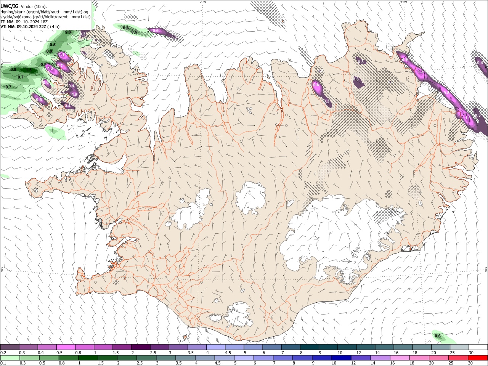Click the light pink 16 rain legend swatch
Viewport: 488px width, 366px height.
tap(400, 358)
